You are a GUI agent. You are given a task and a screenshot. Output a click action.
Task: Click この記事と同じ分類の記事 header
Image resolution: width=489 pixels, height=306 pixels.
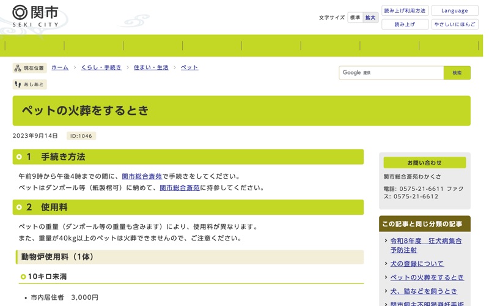point(424,224)
